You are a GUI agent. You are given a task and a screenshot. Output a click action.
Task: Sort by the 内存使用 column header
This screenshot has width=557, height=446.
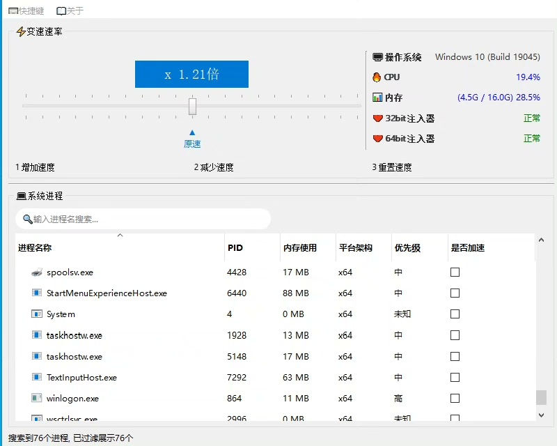308,247
